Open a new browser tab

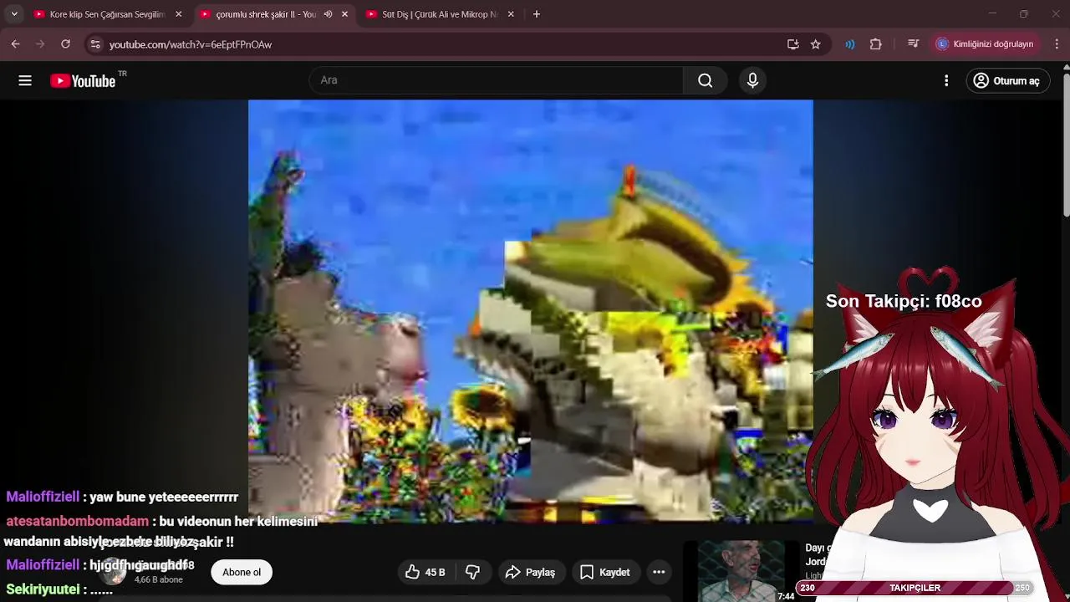coord(537,14)
